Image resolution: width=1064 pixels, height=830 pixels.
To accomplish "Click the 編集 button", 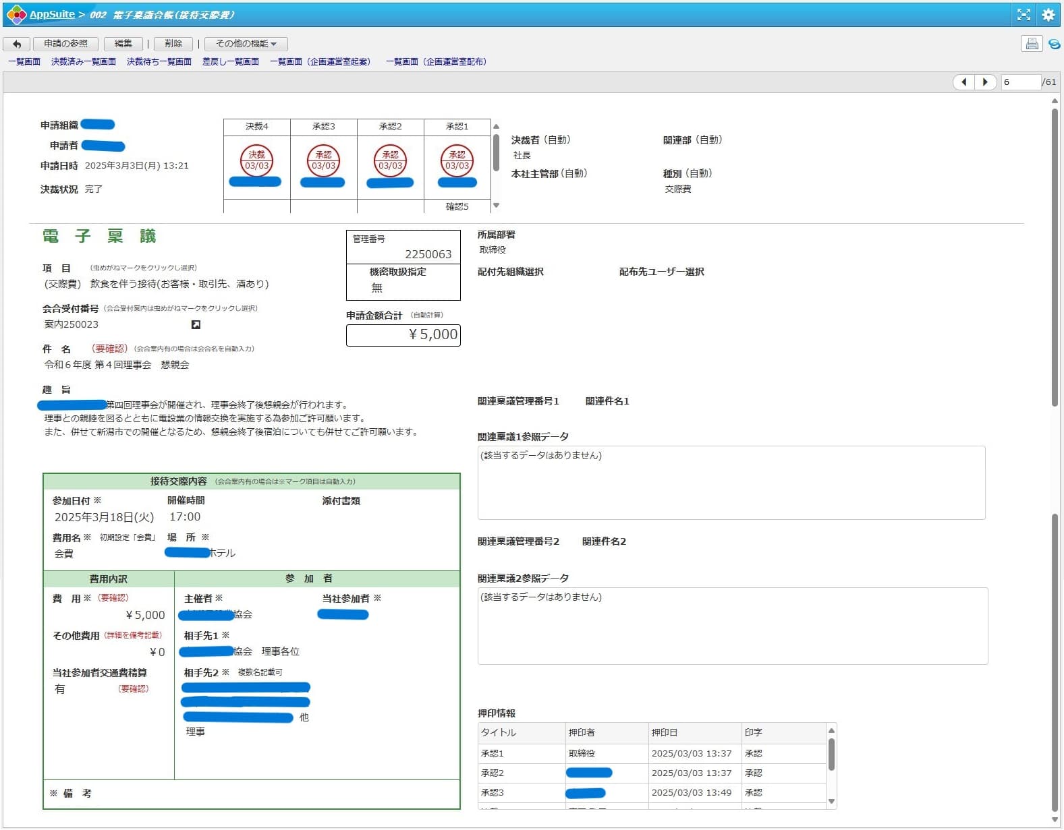I will point(123,44).
